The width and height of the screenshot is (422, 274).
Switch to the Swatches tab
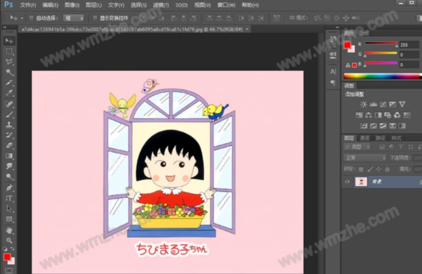point(364,33)
